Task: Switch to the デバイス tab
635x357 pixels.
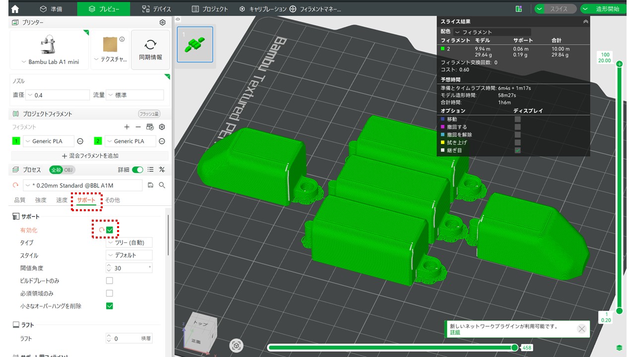Action: [156, 9]
